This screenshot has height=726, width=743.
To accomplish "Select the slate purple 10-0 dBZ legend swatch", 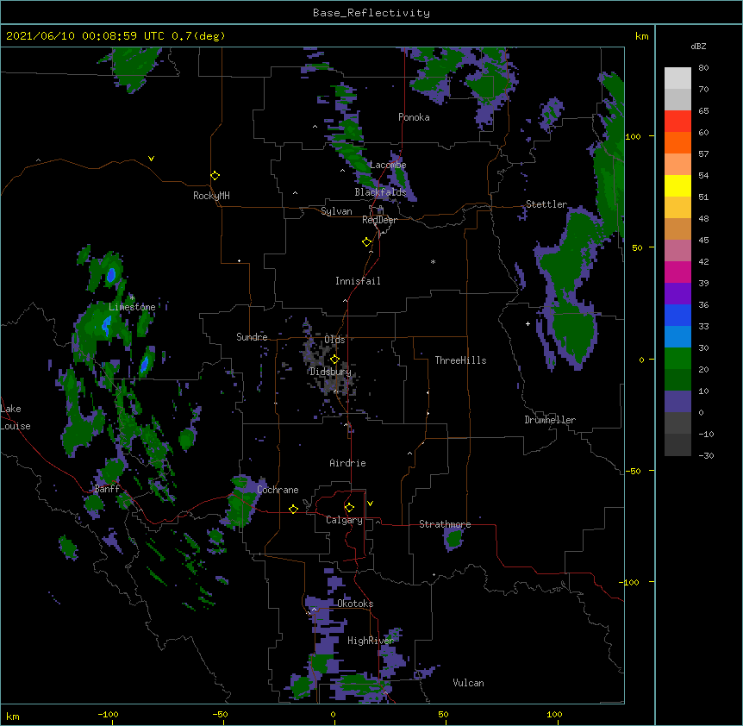I will pyautogui.click(x=677, y=402).
